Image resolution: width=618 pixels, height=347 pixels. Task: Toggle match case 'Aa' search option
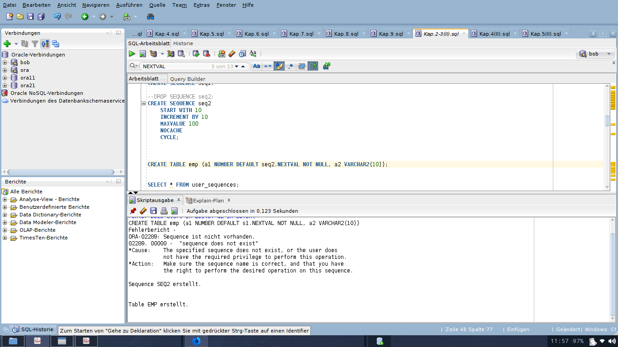257,66
